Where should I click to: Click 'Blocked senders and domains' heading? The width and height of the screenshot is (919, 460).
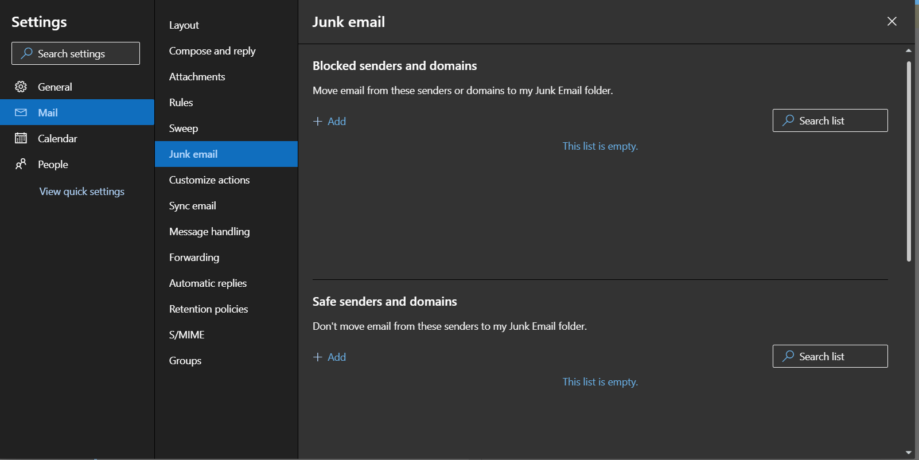pos(395,66)
